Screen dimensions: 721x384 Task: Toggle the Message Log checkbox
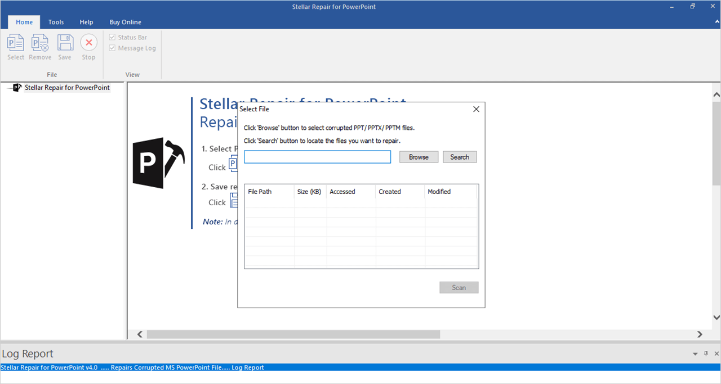[112, 48]
